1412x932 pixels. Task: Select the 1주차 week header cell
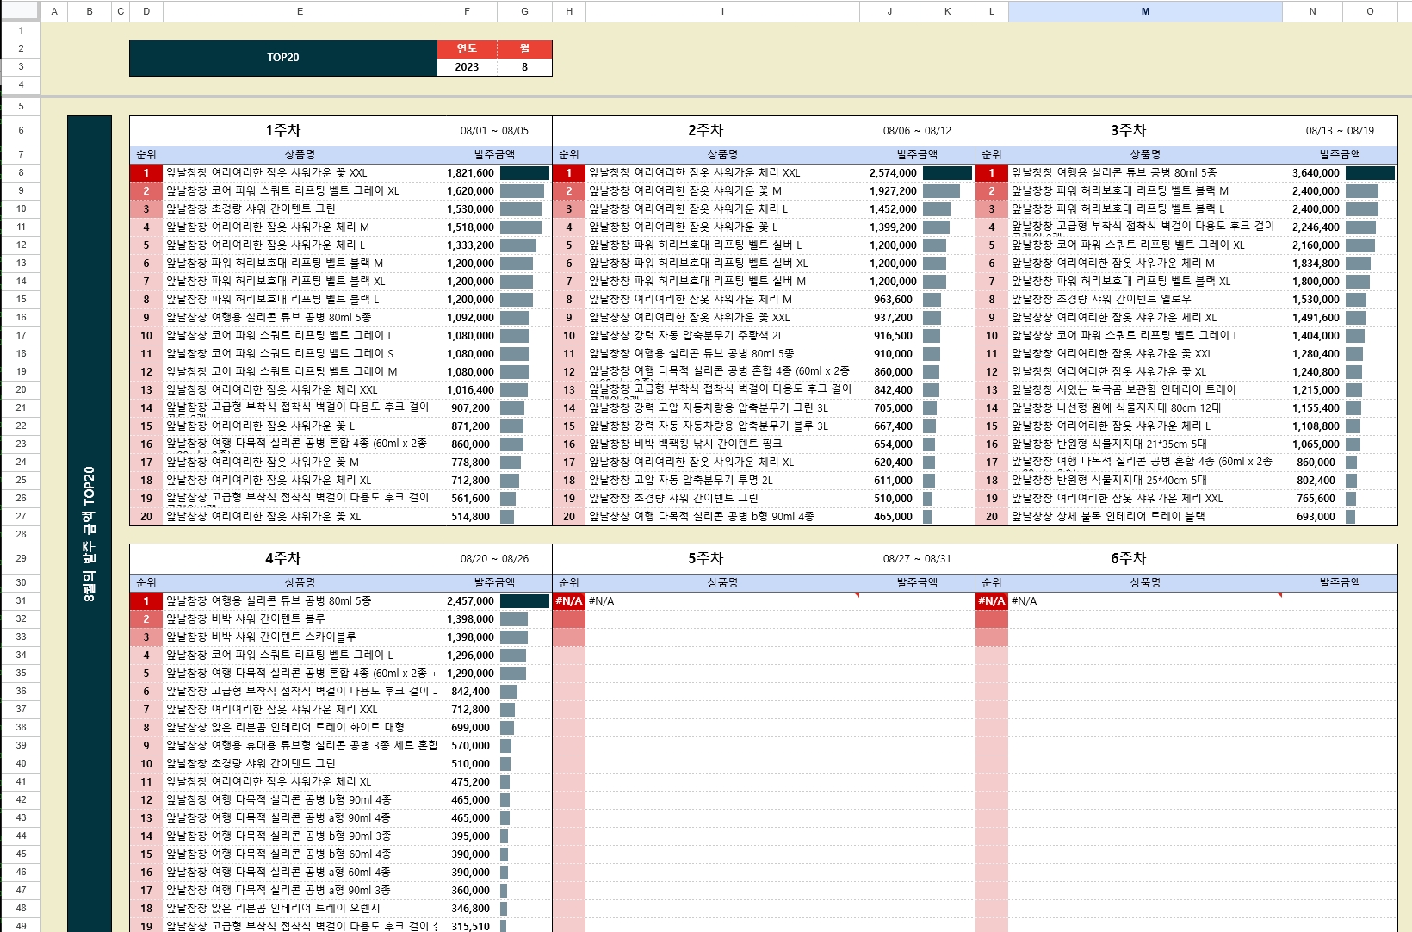284,130
